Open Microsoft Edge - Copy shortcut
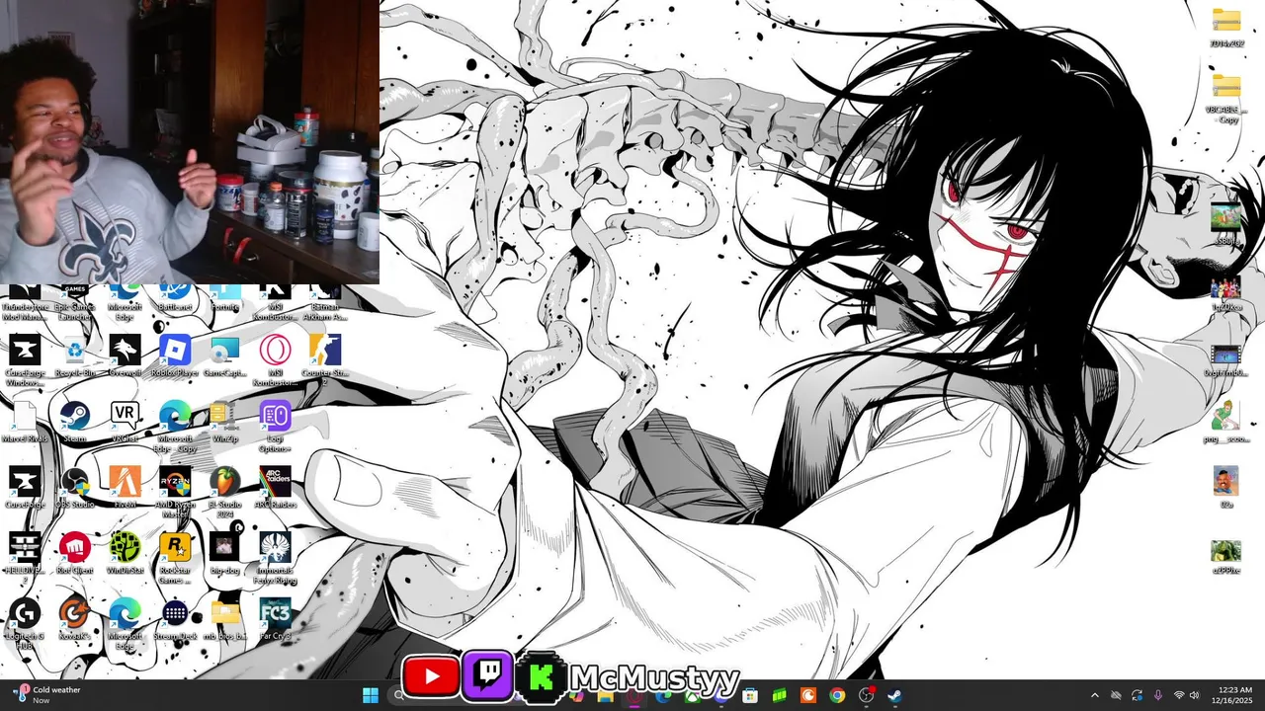Image resolution: width=1265 pixels, height=711 pixels. coord(175,425)
